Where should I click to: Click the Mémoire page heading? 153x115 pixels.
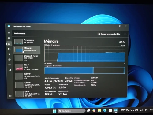(51, 41)
